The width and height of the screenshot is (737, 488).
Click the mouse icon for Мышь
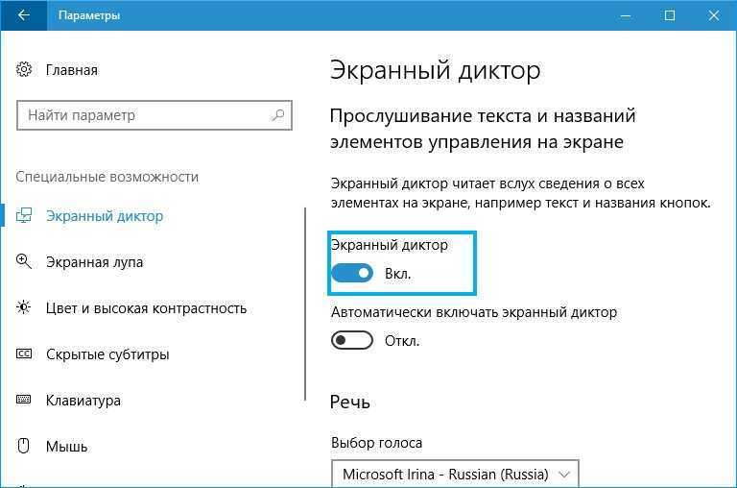click(23, 445)
